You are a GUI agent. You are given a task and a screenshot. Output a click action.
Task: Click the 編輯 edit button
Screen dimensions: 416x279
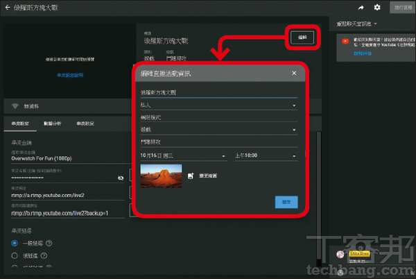(302, 37)
